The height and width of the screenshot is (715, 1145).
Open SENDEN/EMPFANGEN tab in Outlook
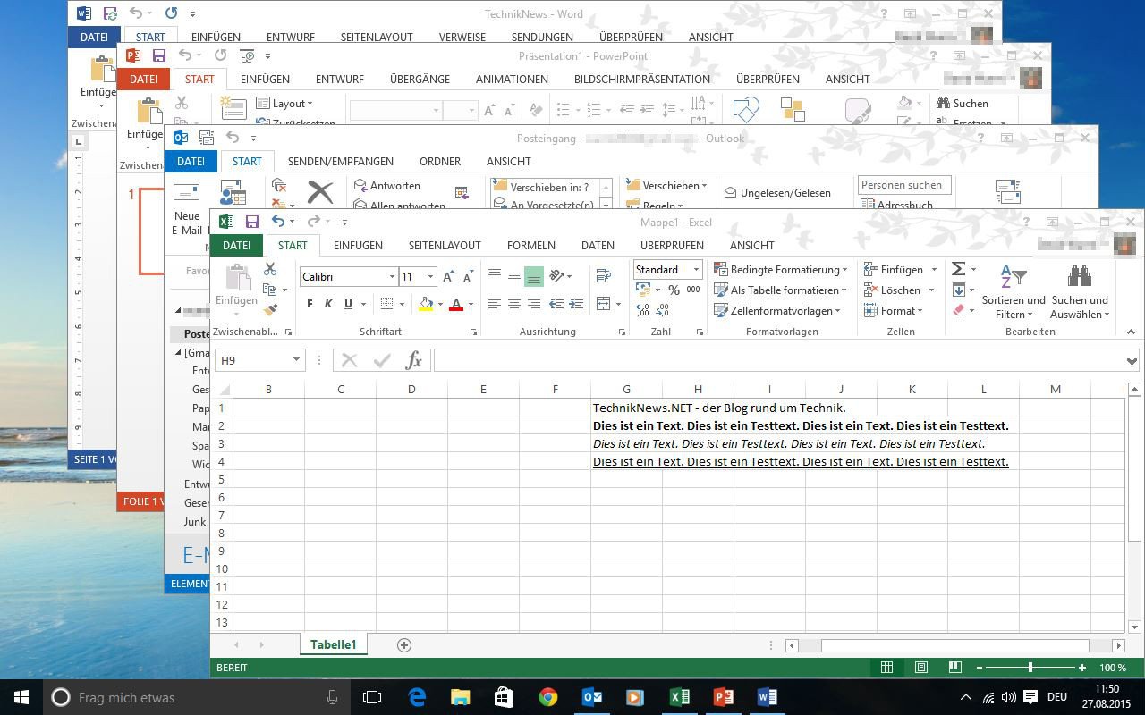(x=341, y=161)
